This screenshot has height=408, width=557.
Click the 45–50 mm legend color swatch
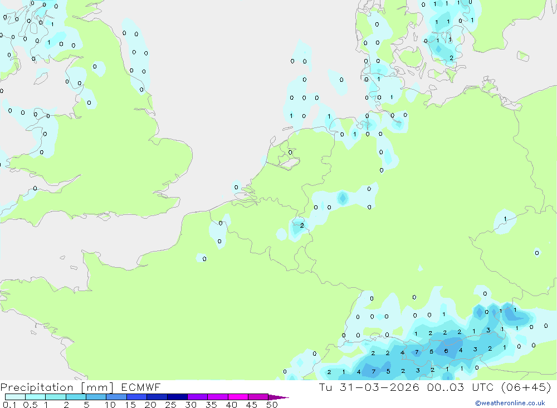pos(258,397)
